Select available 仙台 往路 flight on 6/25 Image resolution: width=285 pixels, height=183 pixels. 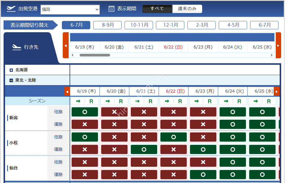(262, 162)
